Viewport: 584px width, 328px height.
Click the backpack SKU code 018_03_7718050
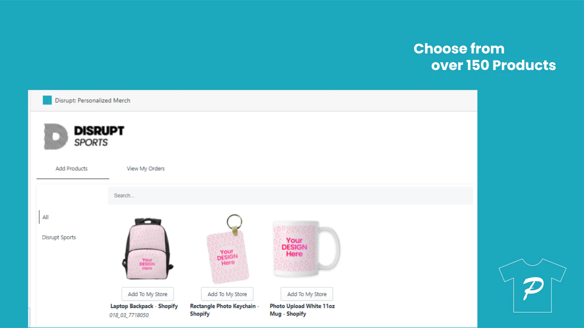pyautogui.click(x=129, y=315)
